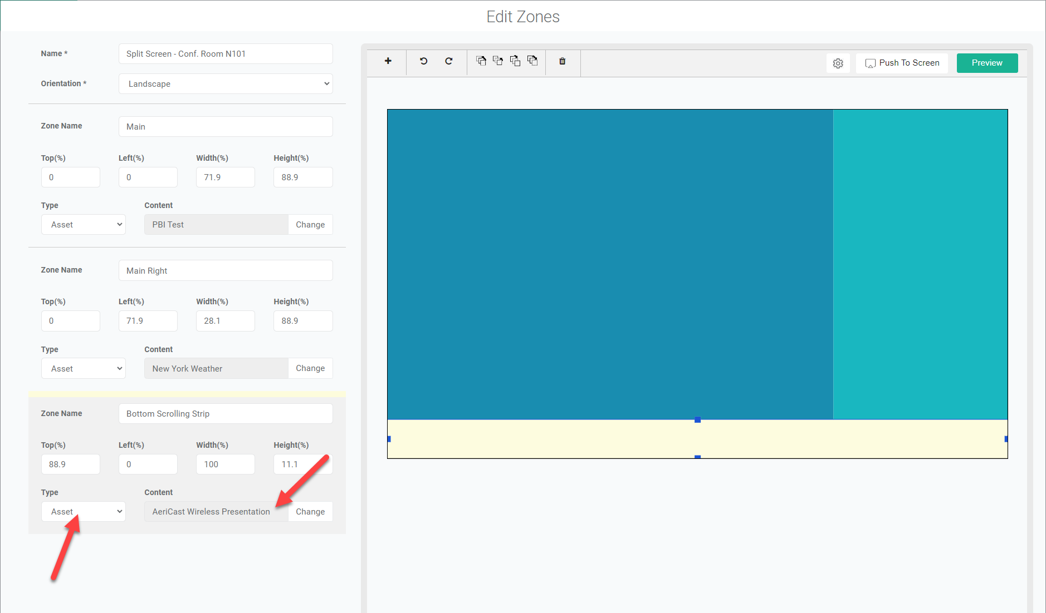
Task: Click the plus icon to add a zone
Action: coord(388,61)
